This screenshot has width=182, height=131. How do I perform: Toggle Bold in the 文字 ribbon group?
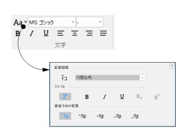[18, 34]
